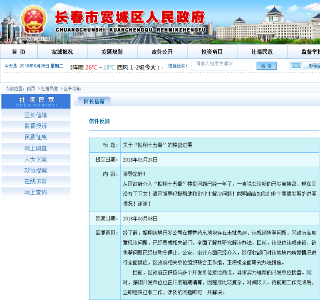The height and width of the screenshot is (300, 320).
Task: Open 政协提案 from the sidebar
Action: tap(35, 170)
